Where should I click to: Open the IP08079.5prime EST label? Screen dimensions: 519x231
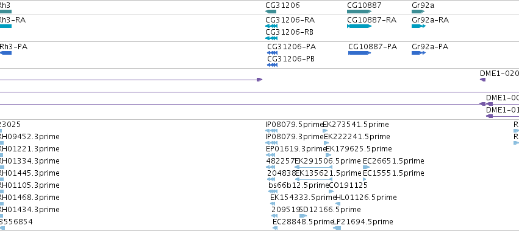[x=294, y=125]
